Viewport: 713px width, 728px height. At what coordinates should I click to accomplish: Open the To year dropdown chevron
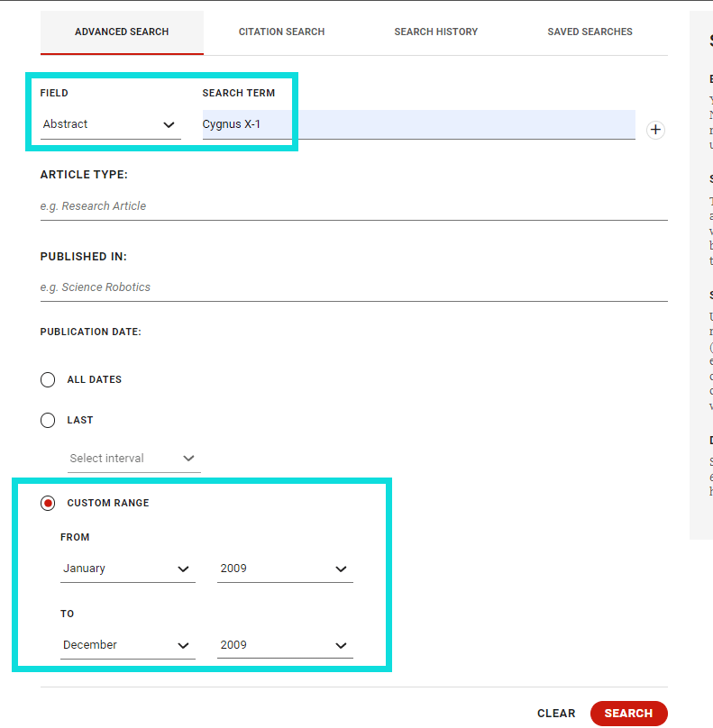pos(341,645)
